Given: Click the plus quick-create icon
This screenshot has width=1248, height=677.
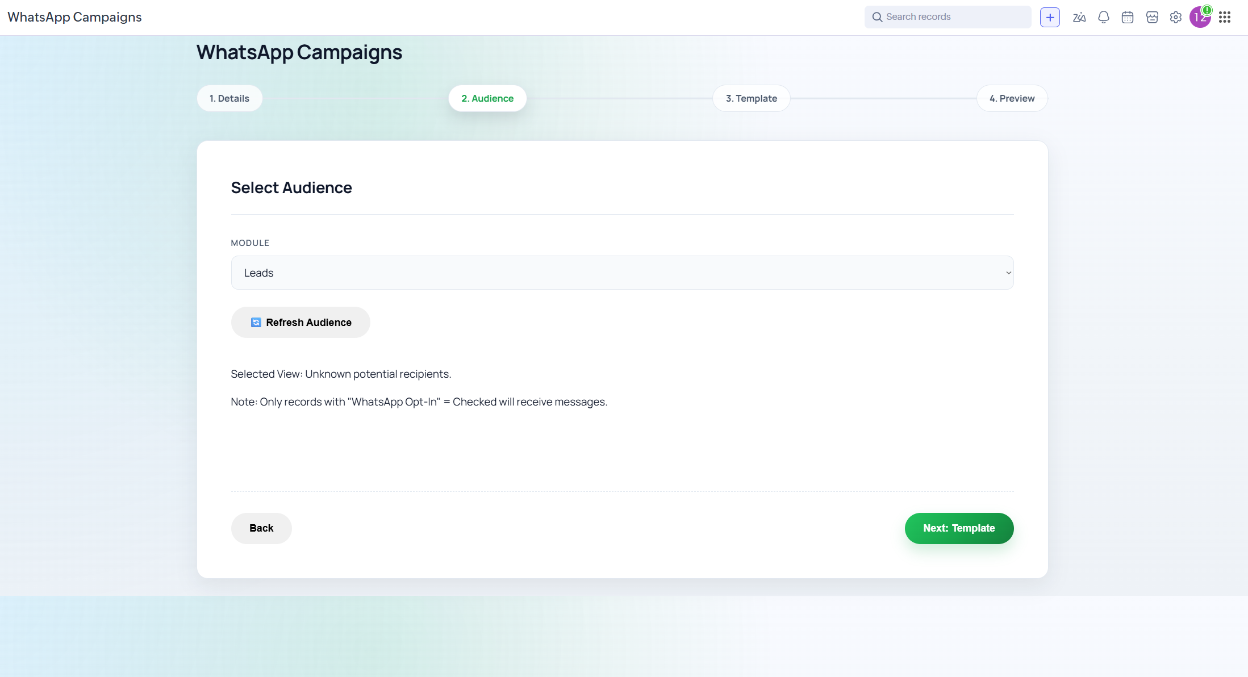Looking at the screenshot, I should pyautogui.click(x=1050, y=17).
